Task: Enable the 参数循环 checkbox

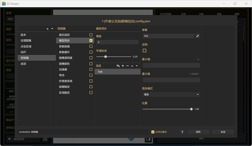Action: [x=91, y=52]
